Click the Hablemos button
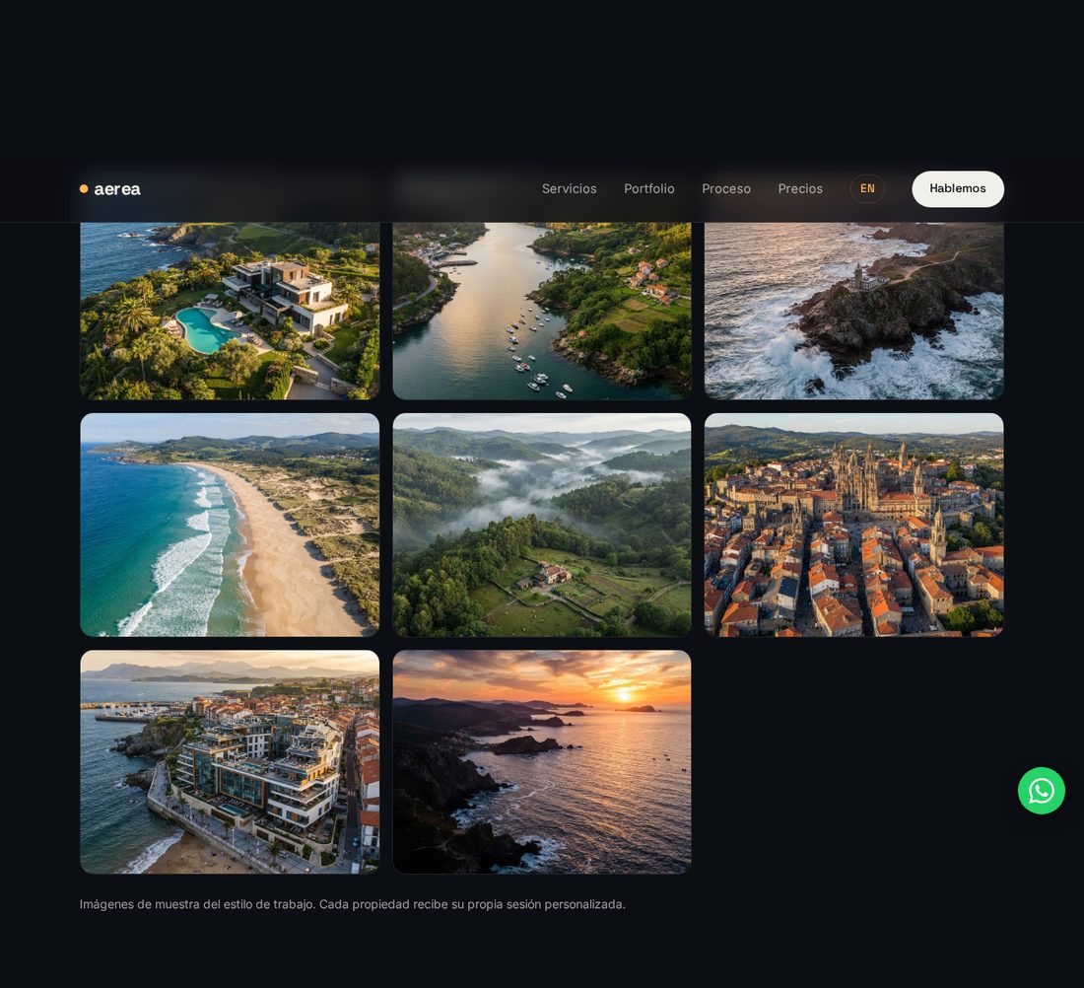 pos(958,189)
